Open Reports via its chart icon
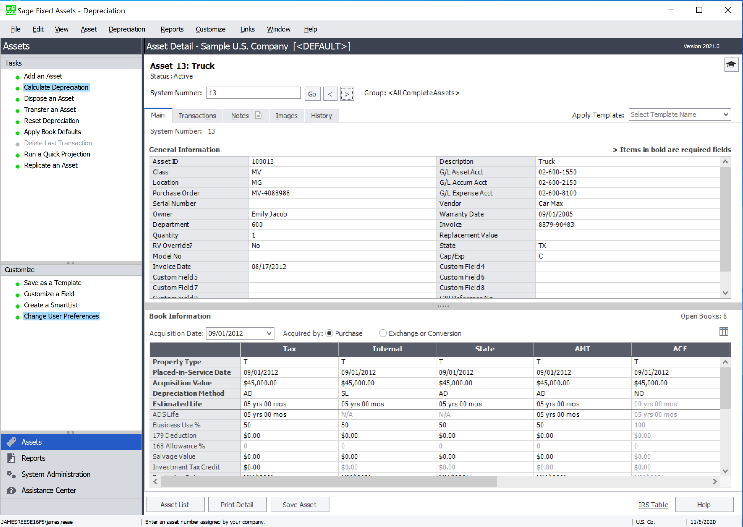Viewport: 743px width, 527px height. pos(11,458)
